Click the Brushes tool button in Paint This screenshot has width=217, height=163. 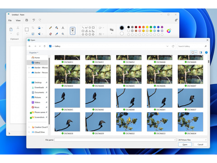(x=73, y=31)
